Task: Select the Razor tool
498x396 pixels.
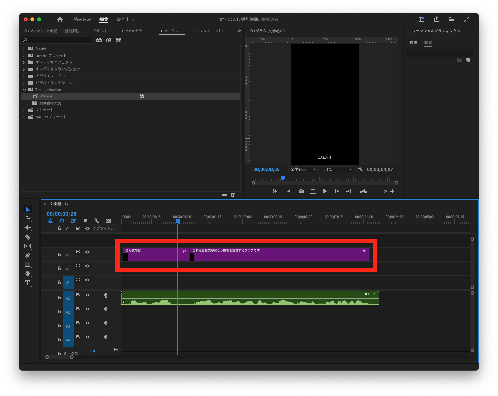Action: pyautogui.click(x=28, y=237)
